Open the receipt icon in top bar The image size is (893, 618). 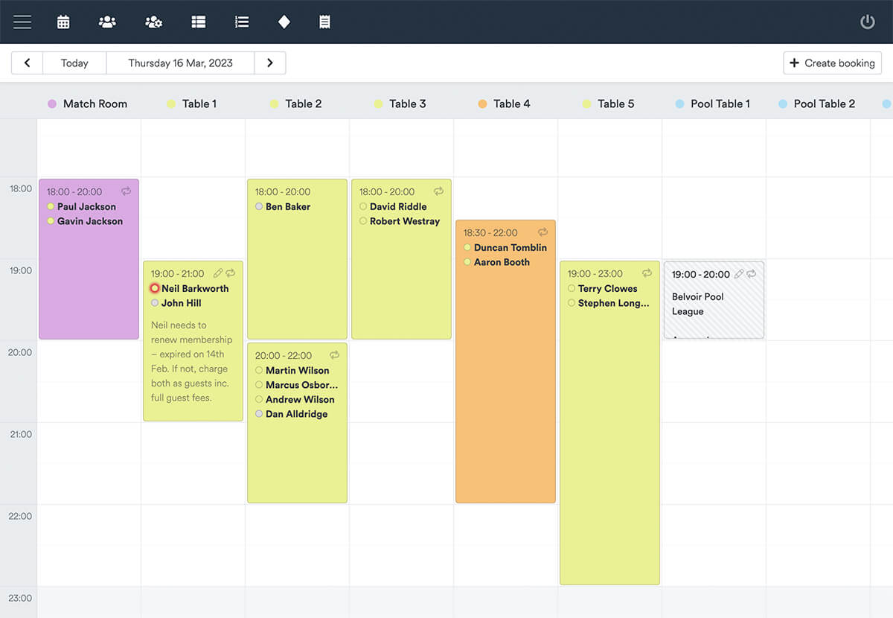(x=324, y=22)
